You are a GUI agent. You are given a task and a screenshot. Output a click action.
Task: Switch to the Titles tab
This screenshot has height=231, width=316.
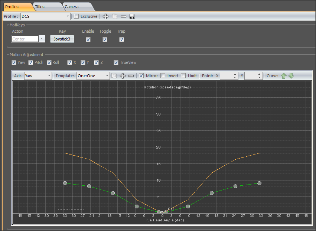click(x=40, y=6)
